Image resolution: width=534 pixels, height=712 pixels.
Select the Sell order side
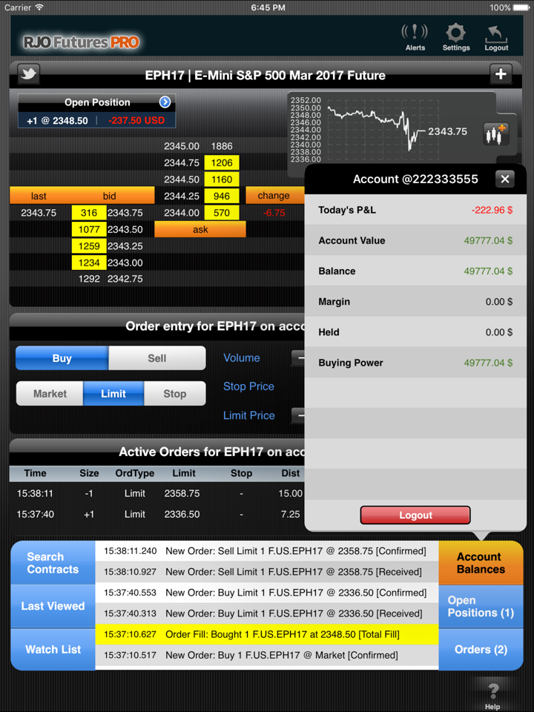point(156,358)
